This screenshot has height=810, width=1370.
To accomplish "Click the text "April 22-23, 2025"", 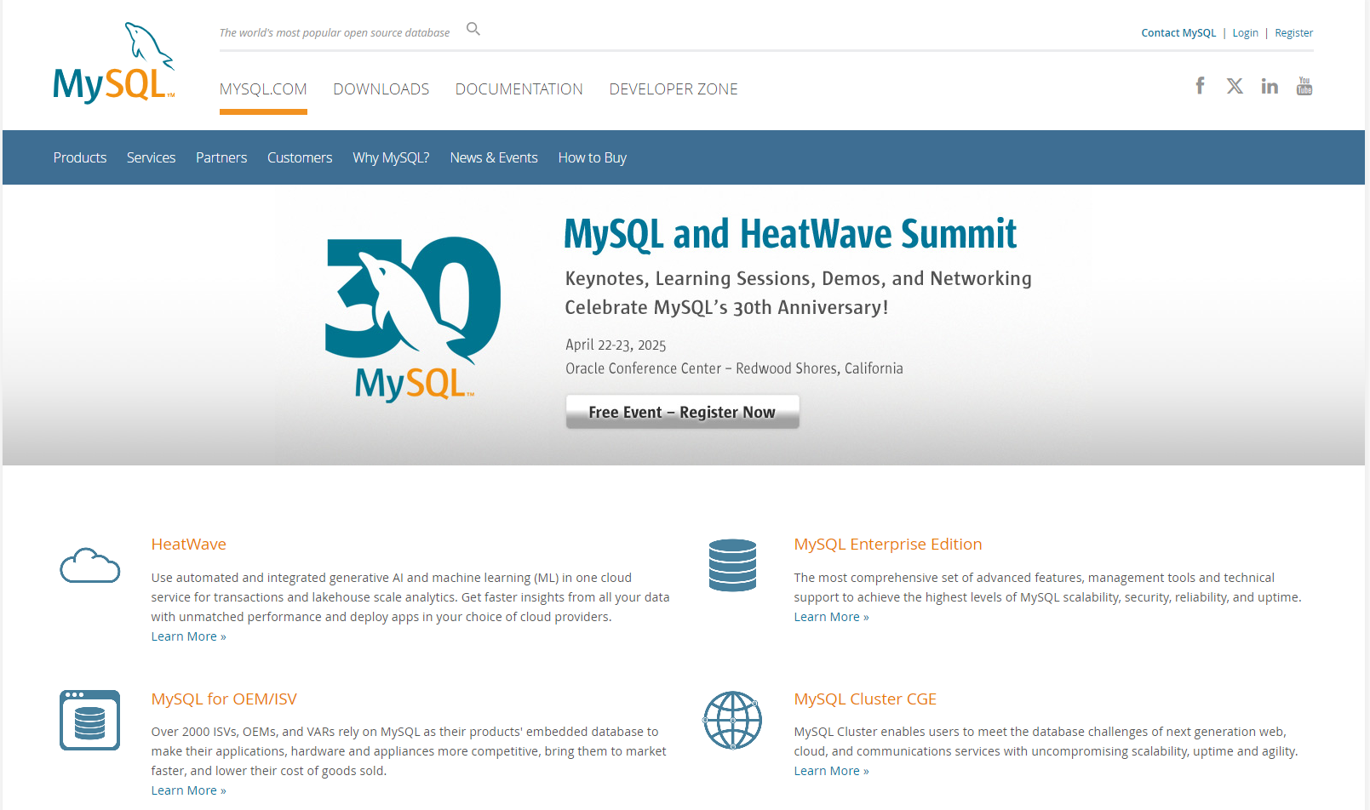I will point(616,345).
